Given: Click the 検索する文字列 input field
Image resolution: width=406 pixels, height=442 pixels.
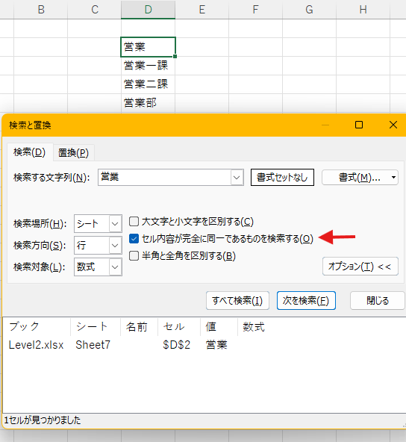Looking at the screenshot, I should (x=164, y=177).
